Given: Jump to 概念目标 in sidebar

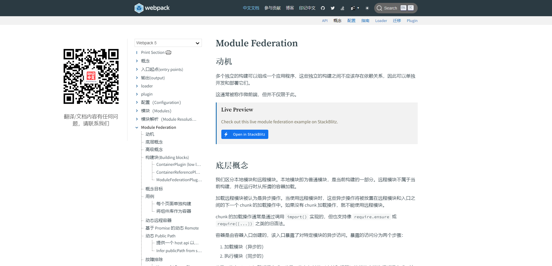Looking at the screenshot, I should [x=154, y=189].
